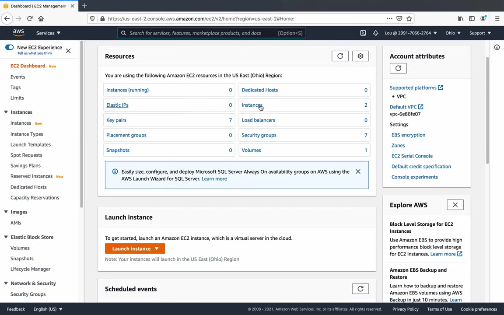
Task: Open the Services dropdown menu
Action: pos(49,33)
